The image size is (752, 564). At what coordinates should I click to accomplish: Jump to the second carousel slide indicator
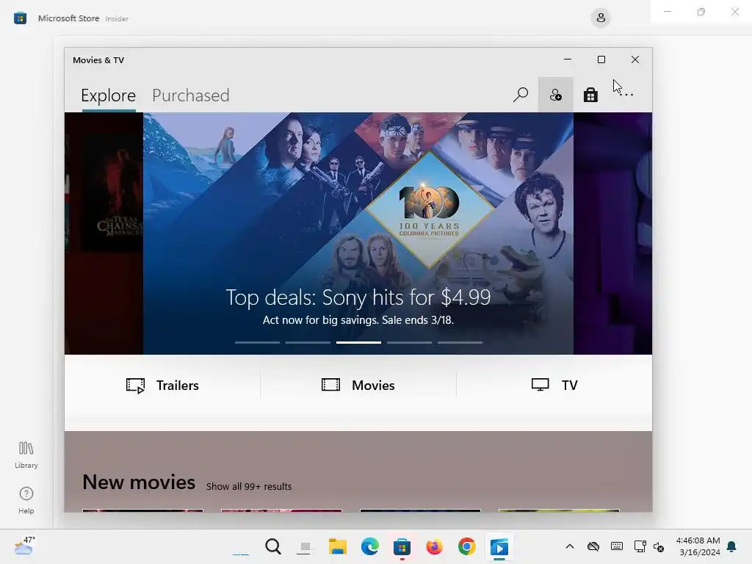tap(308, 342)
